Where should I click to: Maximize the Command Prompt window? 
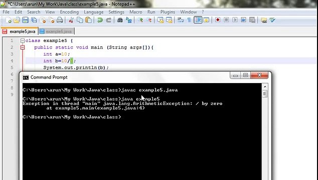[x=245, y=75]
